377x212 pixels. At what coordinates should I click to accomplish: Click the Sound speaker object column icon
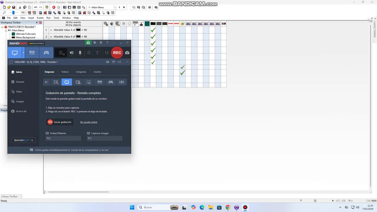(x=112, y=23)
